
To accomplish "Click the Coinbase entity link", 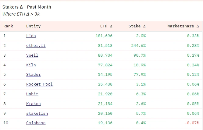I will [x=36, y=123].
